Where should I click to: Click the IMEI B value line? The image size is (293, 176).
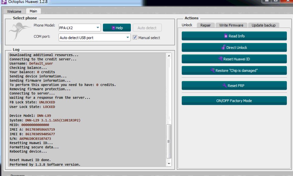pos(32,134)
